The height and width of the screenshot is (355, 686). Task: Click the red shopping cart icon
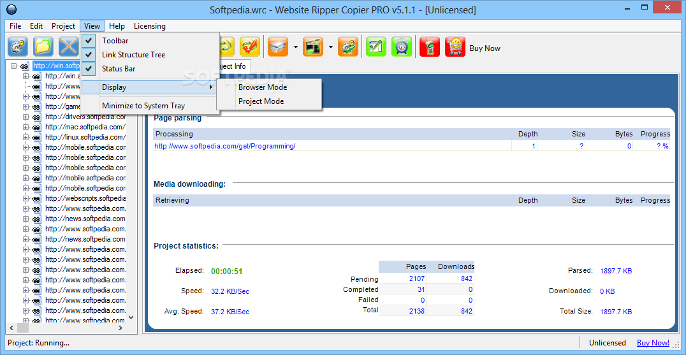[x=455, y=47]
